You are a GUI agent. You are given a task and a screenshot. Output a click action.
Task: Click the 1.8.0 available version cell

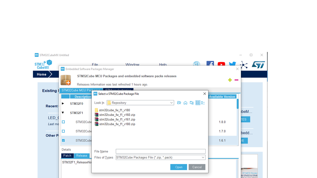click(222, 122)
